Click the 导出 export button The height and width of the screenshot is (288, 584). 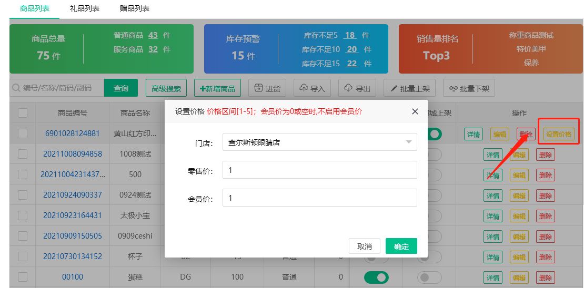click(x=357, y=88)
